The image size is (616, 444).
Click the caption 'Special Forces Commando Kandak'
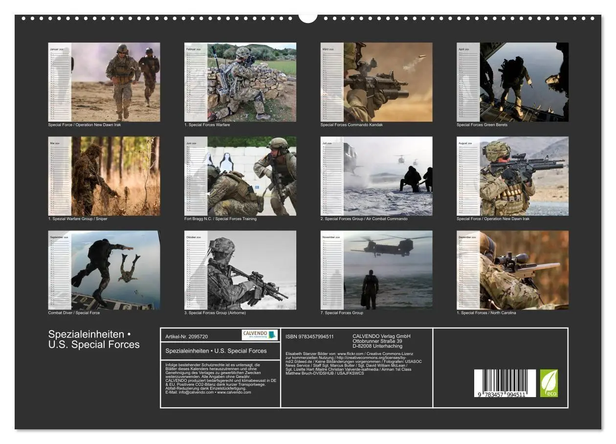(352, 125)
